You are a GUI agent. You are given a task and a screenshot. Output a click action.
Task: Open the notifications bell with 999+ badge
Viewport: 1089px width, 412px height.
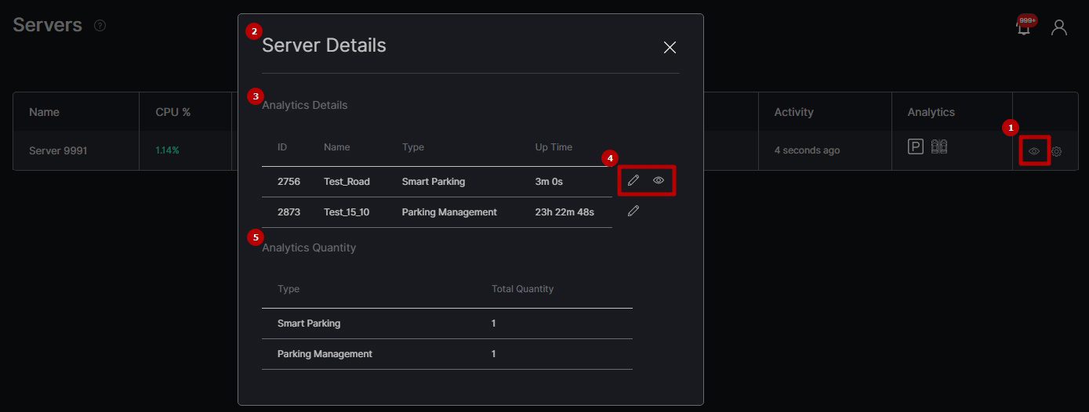1023,27
